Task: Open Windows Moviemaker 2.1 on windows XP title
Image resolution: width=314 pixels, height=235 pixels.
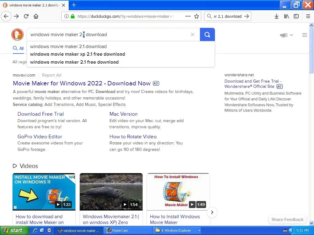Action: (111, 219)
